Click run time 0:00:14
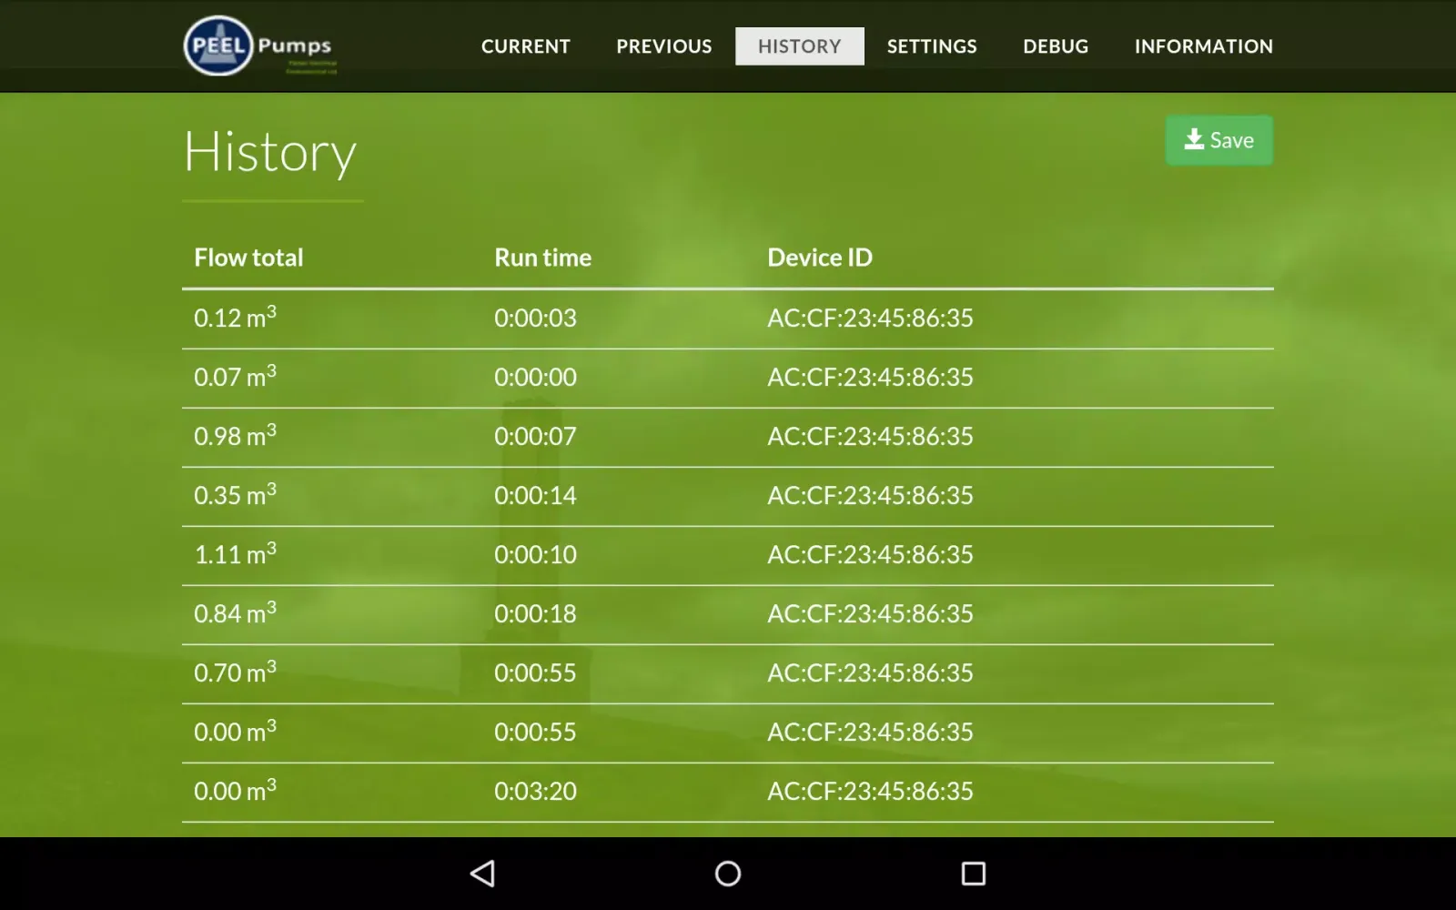 [x=535, y=495]
